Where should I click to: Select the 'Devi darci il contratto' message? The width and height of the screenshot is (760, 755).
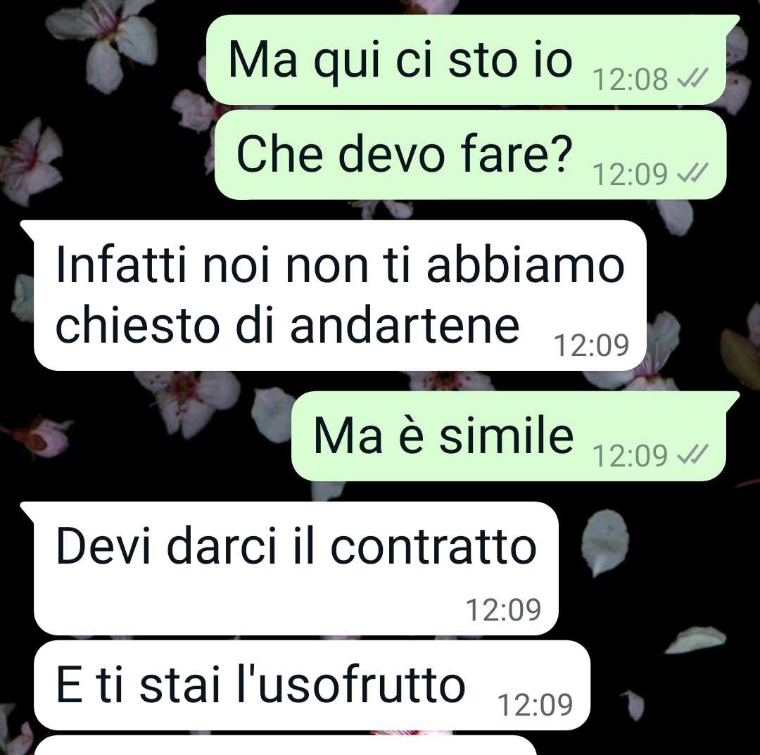click(289, 569)
